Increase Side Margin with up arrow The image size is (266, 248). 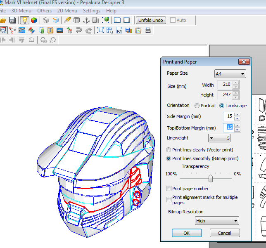coord(237,114)
